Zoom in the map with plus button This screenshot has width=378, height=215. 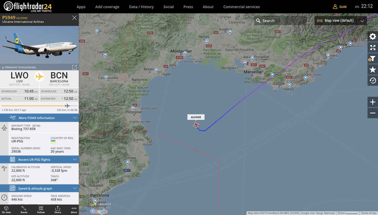tap(373, 102)
